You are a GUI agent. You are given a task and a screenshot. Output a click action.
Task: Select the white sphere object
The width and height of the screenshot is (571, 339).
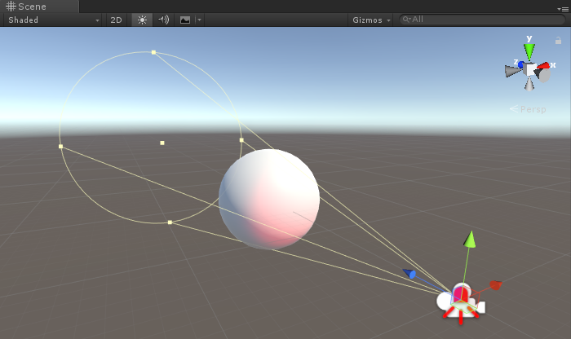click(x=269, y=199)
